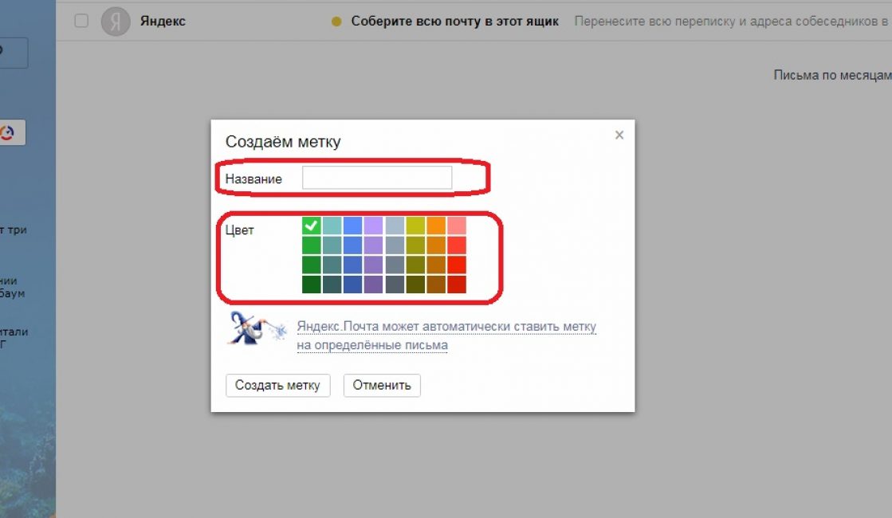Choose the lightest purple color swatch
The width and height of the screenshot is (892, 518).
coord(373,226)
